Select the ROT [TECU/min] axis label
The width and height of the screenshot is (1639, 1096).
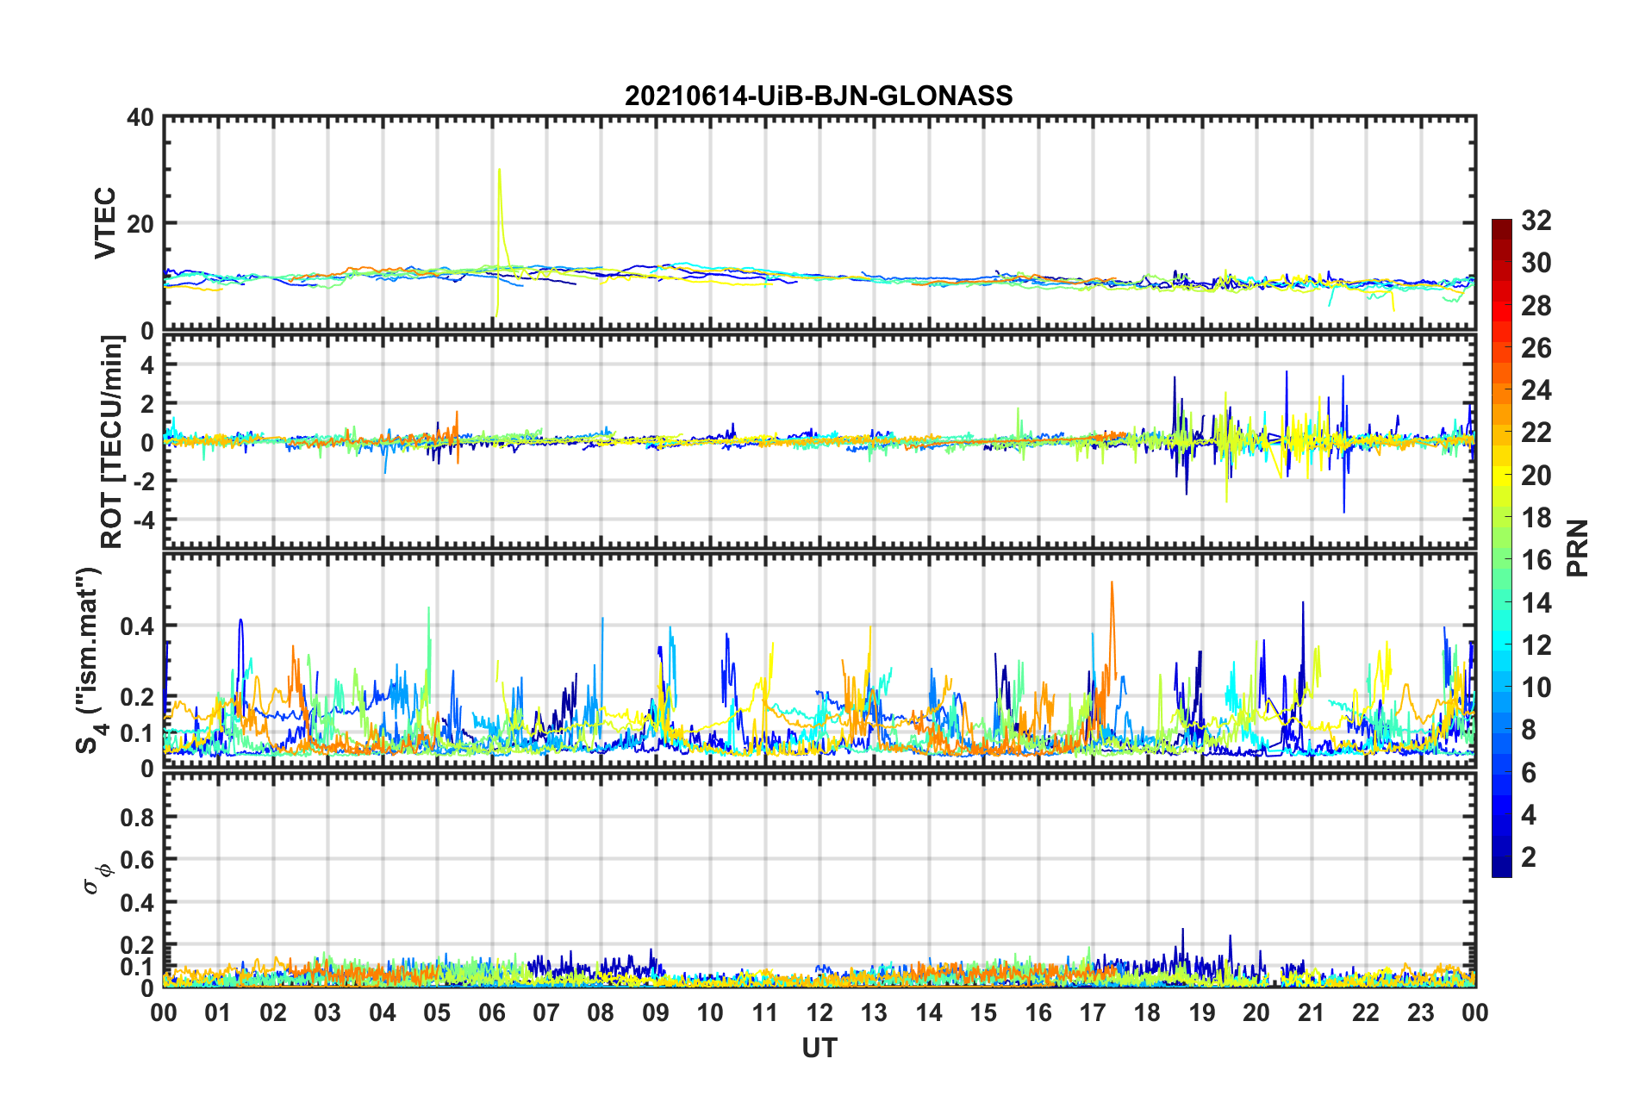click(x=112, y=441)
